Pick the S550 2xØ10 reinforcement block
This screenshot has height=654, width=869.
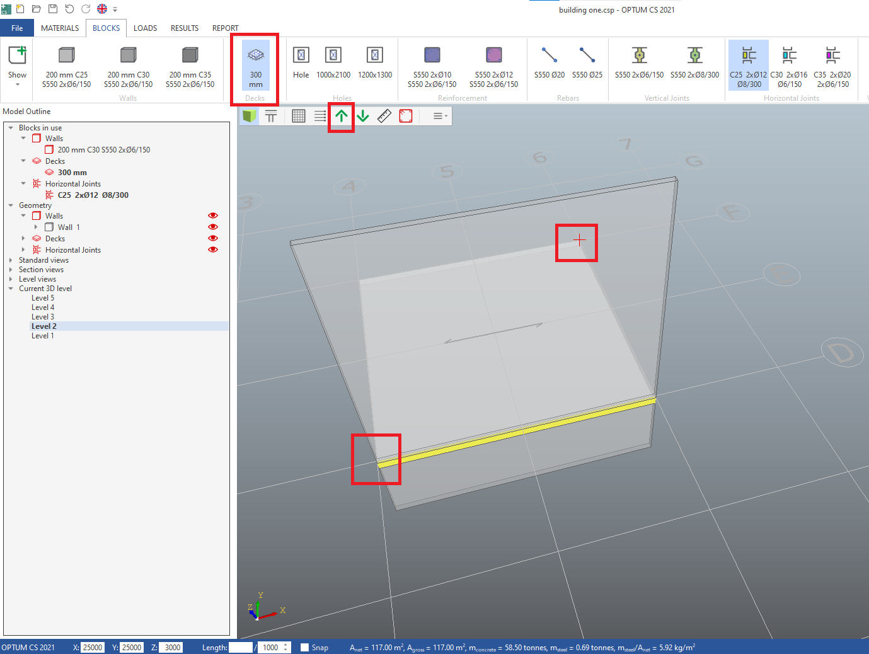[432, 66]
